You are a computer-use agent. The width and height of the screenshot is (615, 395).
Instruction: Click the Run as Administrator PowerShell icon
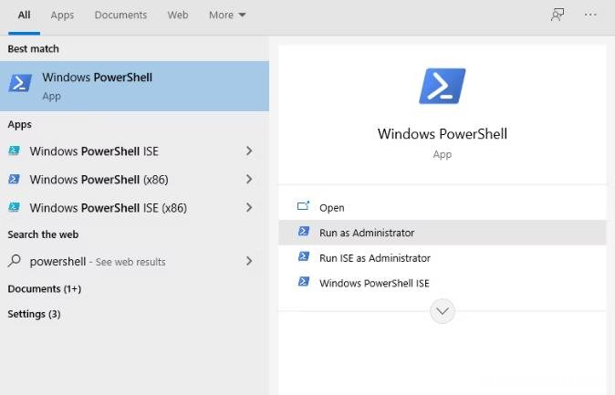[x=304, y=232]
